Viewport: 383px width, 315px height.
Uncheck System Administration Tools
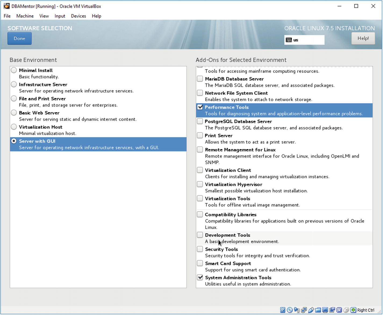200,277
